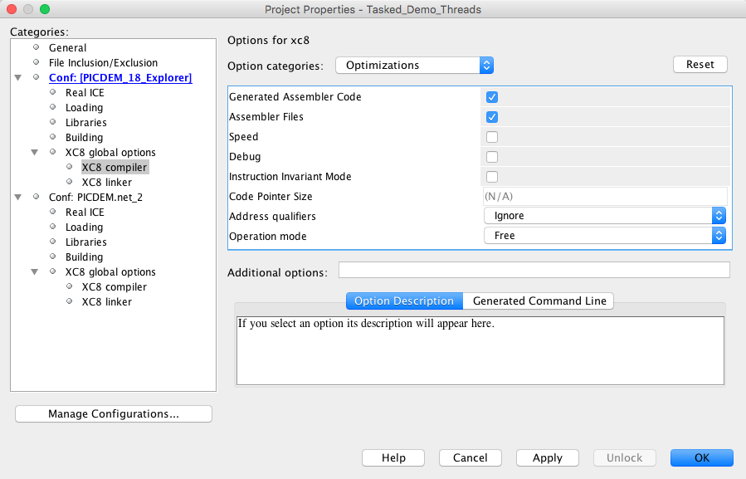Screen dimensions: 746x479
Task: Uncheck Generated Assembler Code checkbox
Action: click(x=492, y=97)
